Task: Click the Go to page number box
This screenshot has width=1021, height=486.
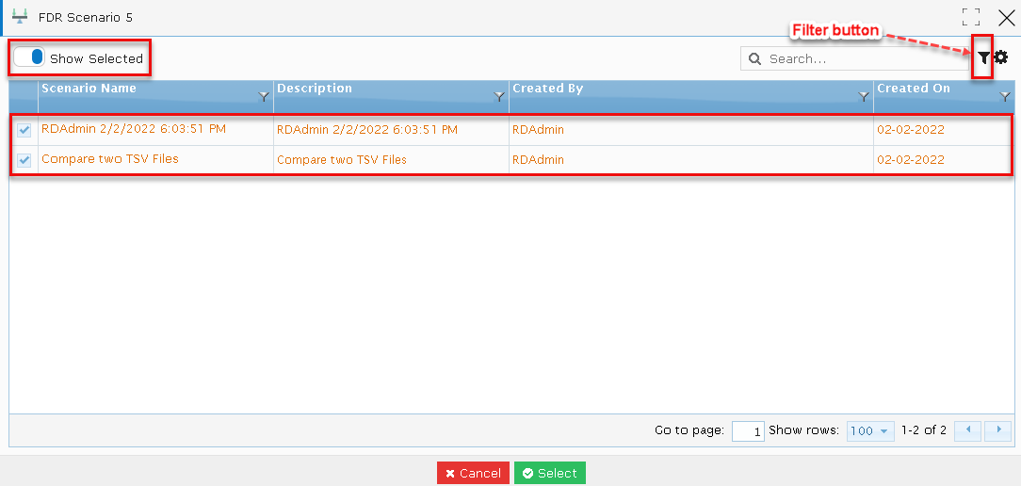Action: 748,431
